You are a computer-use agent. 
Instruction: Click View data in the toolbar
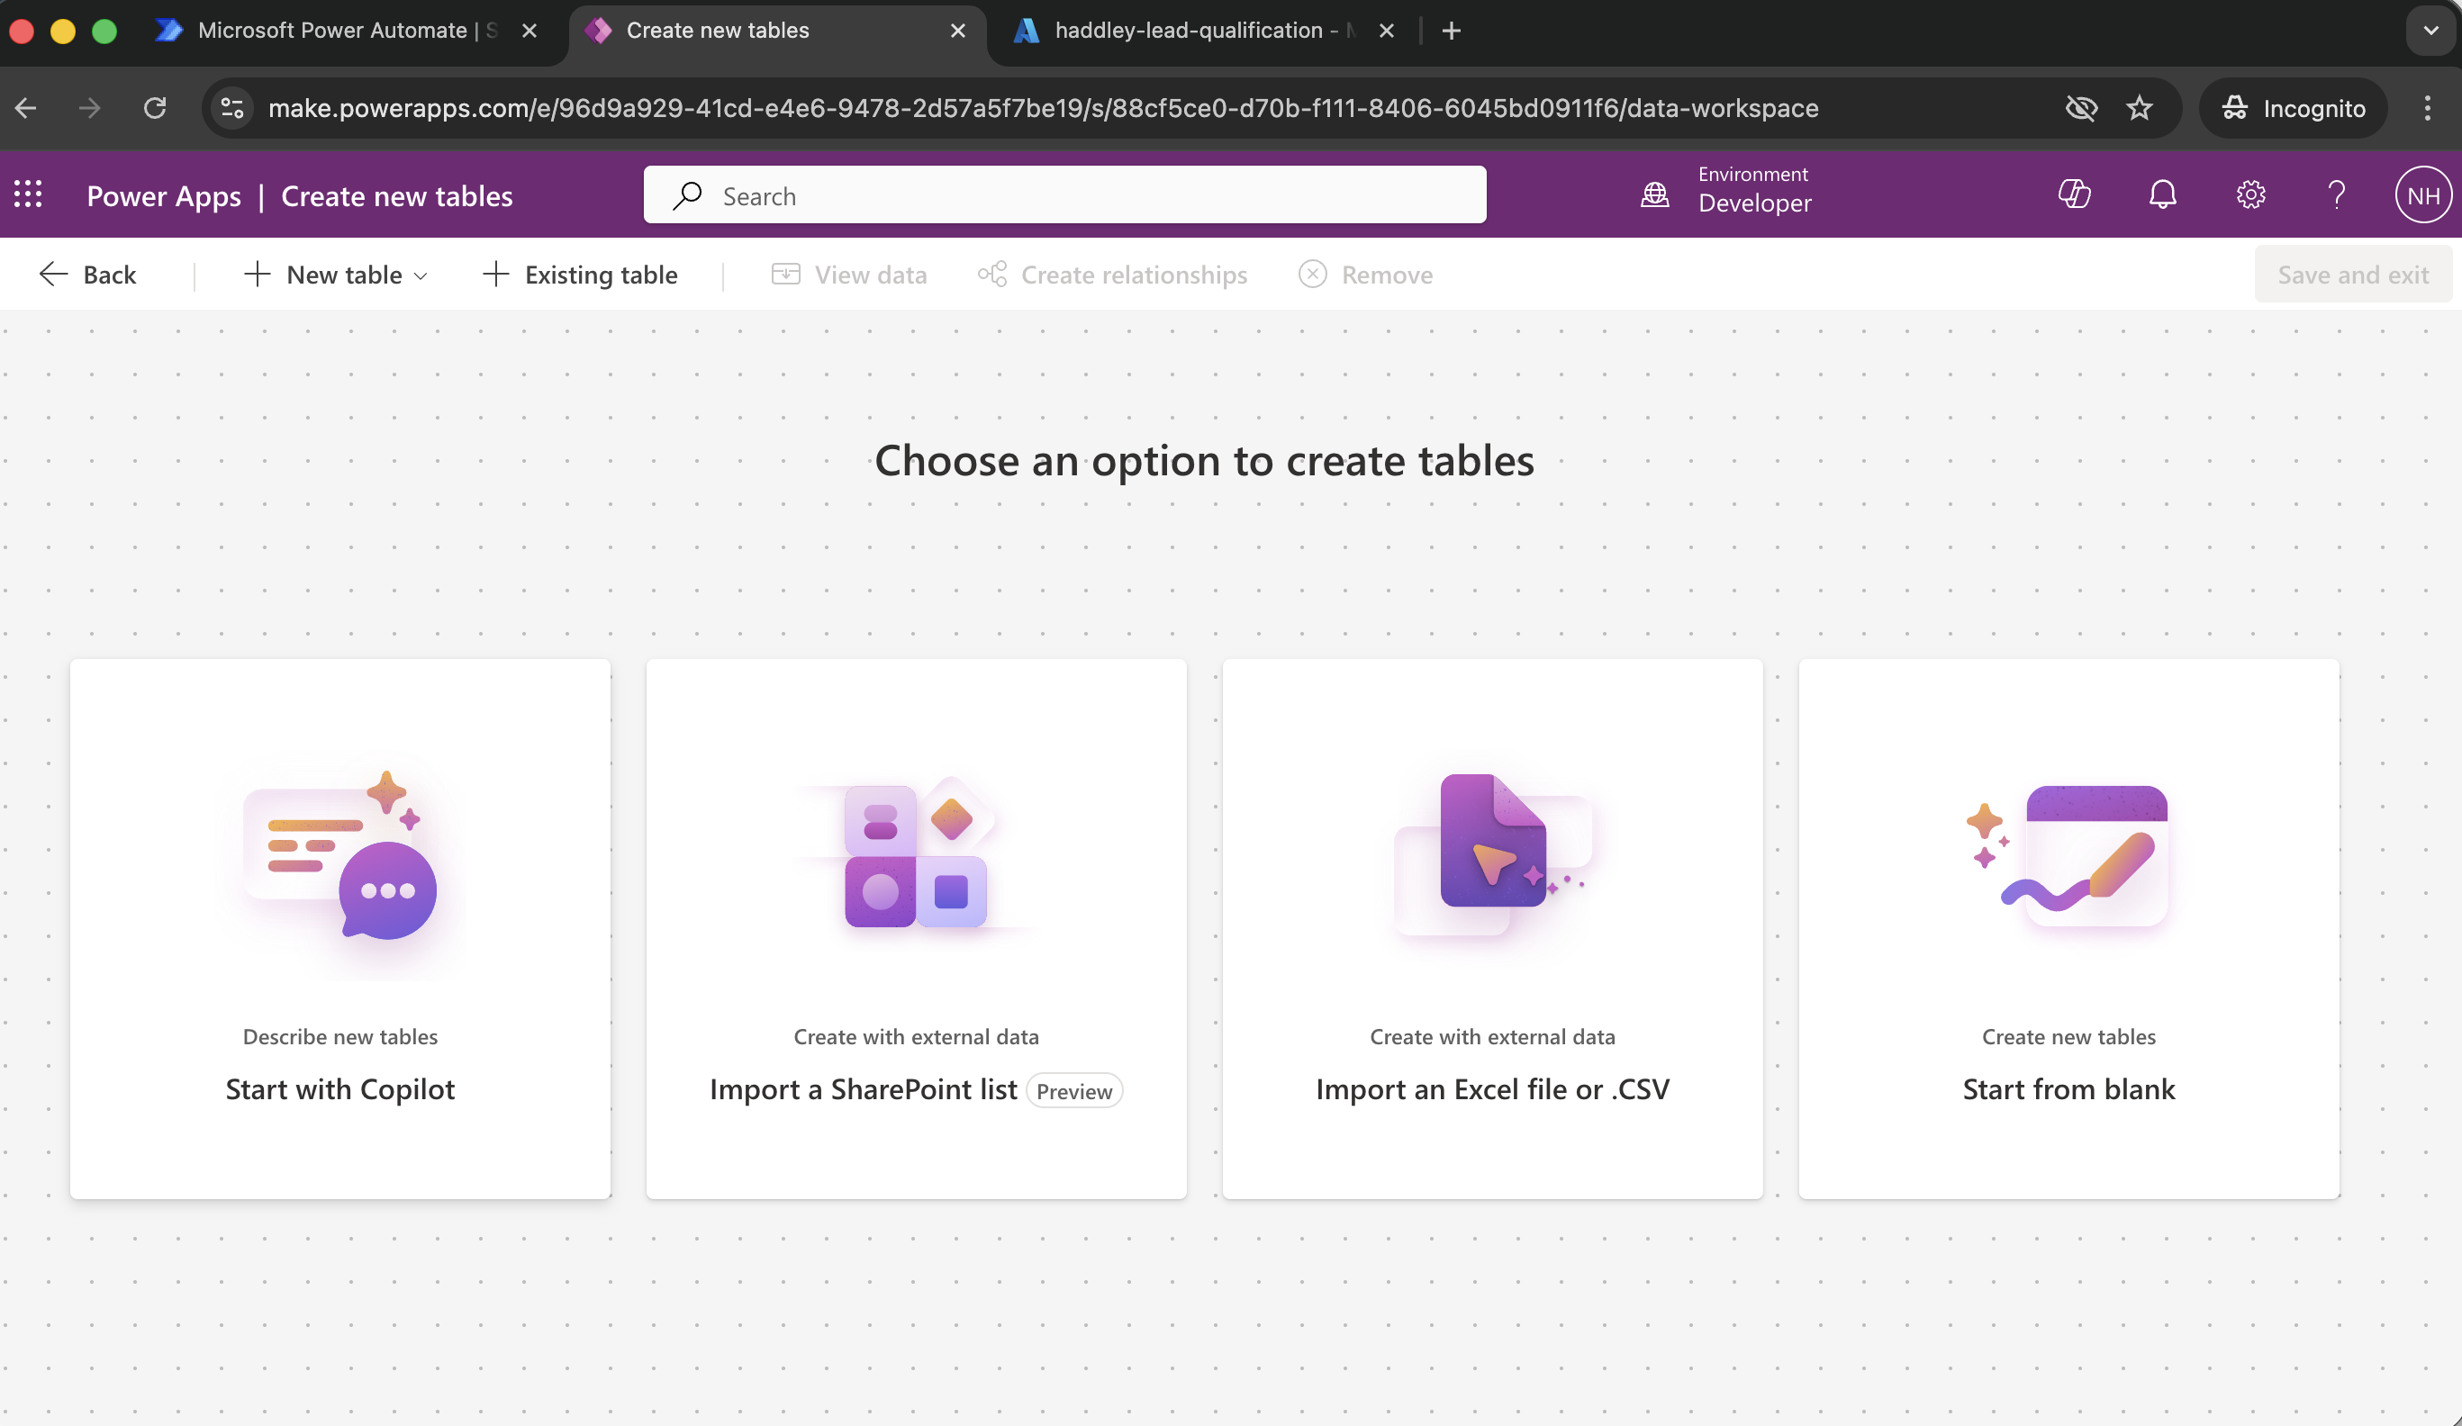pos(849,275)
